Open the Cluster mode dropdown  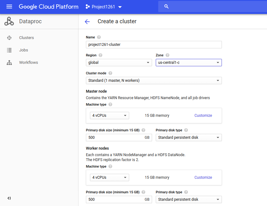[x=154, y=81]
